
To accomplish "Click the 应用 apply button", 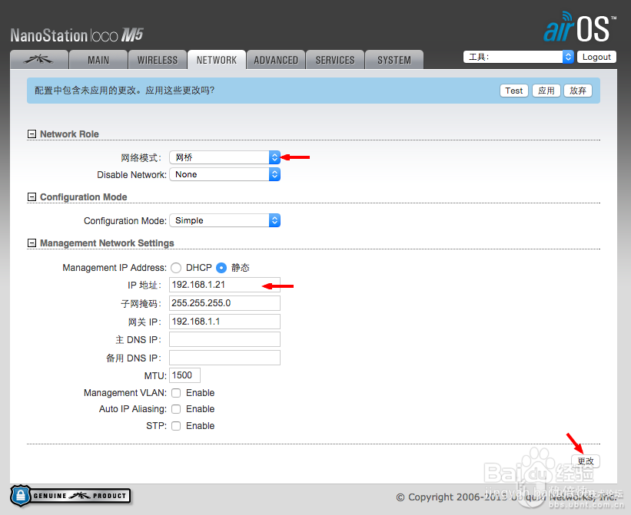I will [546, 91].
